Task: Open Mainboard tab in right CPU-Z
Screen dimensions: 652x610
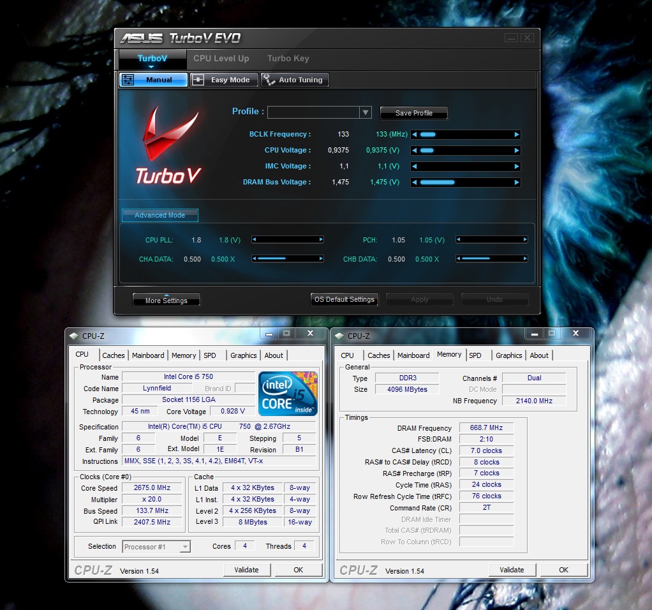Action: (x=413, y=355)
